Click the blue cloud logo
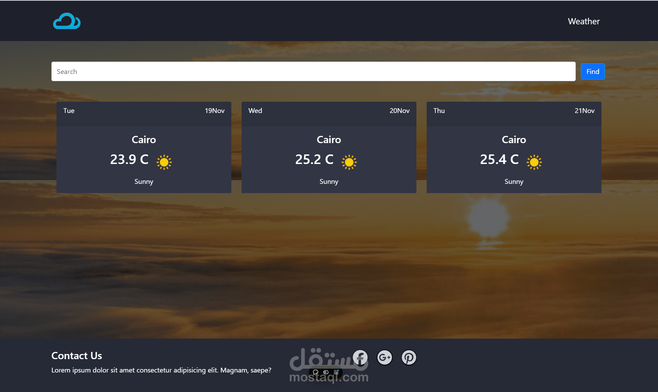Image resolution: width=658 pixels, height=392 pixels. coord(67,21)
